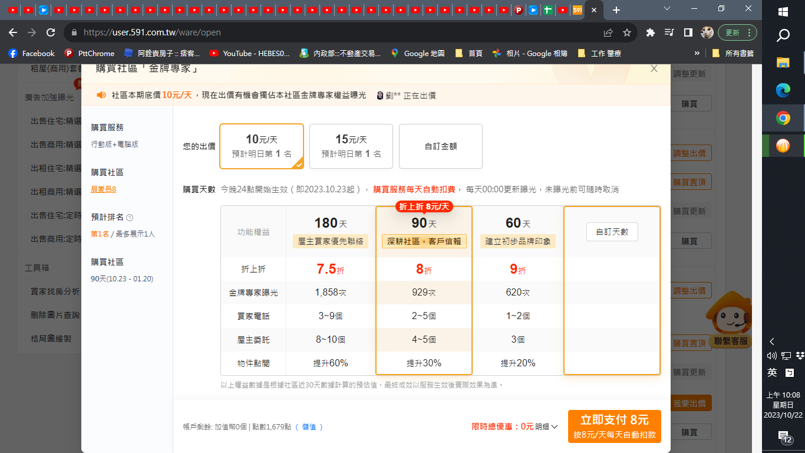Click the 自訂天數 button
Viewport: 805px width, 453px height.
click(x=612, y=232)
